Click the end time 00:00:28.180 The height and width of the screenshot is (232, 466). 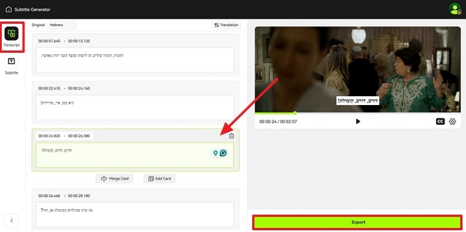pos(79,196)
